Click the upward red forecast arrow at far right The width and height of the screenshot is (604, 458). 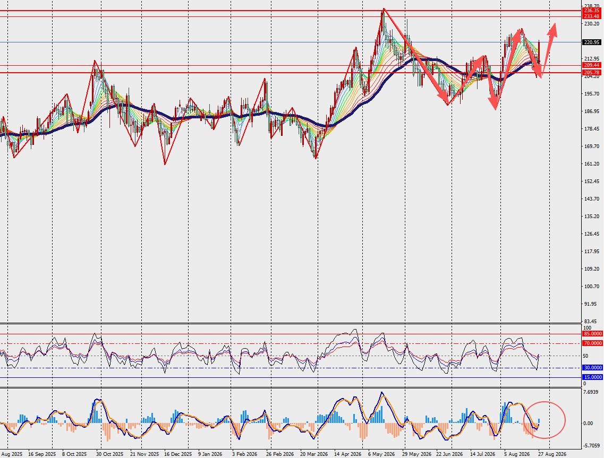pyautogui.click(x=549, y=49)
